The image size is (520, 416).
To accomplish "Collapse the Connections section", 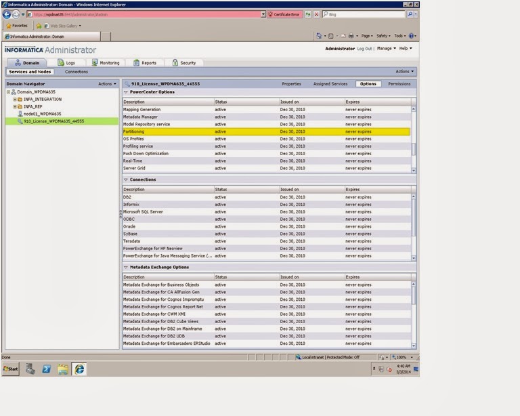I will (x=126, y=180).
